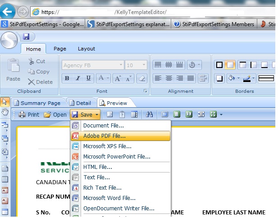The height and width of the screenshot is (218, 278).
Task: Choose the border line style box
Action: tap(266, 78)
